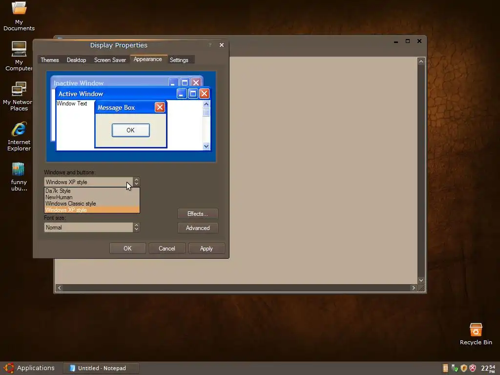This screenshot has height=375, width=500.
Task: Click the preview Message Box OK button
Action: pyautogui.click(x=131, y=130)
